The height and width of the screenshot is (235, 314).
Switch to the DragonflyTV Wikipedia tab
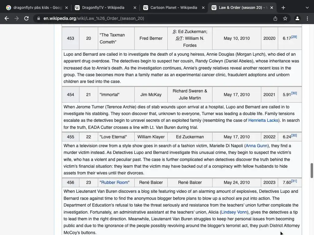pyautogui.click(x=105, y=8)
